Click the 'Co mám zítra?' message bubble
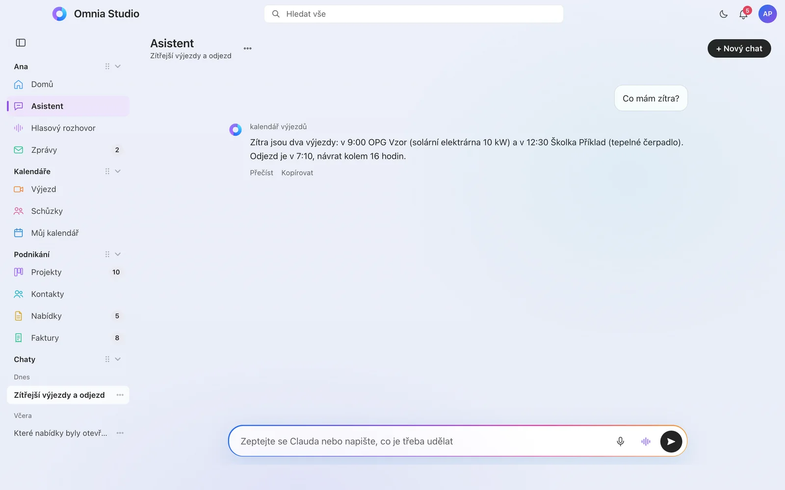 (651, 98)
